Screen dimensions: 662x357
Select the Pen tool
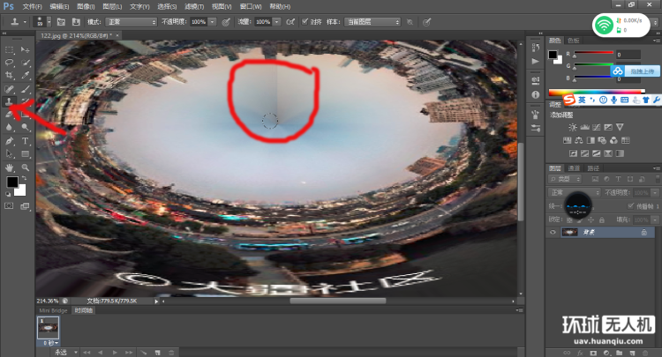tap(10, 141)
